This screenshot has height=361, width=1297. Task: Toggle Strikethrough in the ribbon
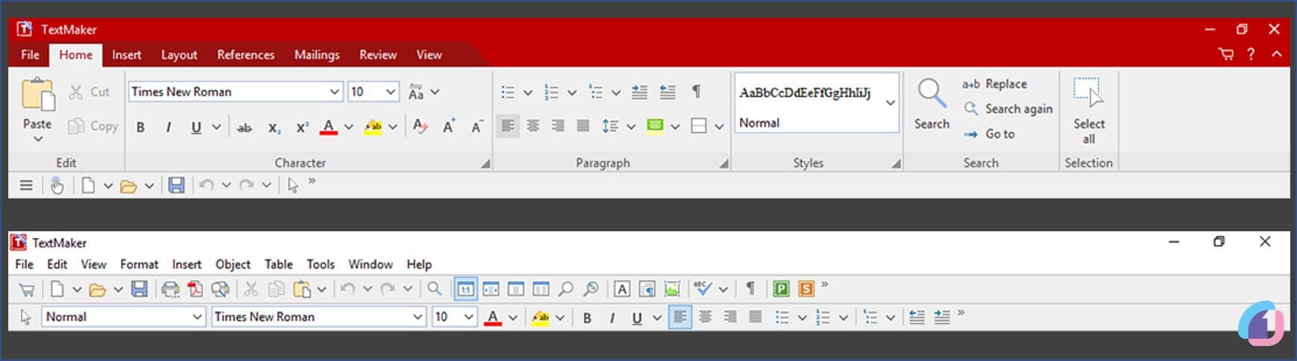pyautogui.click(x=244, y=128)
